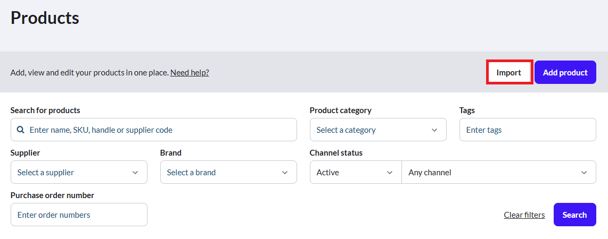Click the blue Search button
Viewport: 608px width, 239px height.
point(574,215)
